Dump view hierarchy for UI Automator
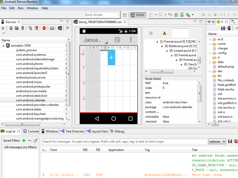 pos(60,28)
